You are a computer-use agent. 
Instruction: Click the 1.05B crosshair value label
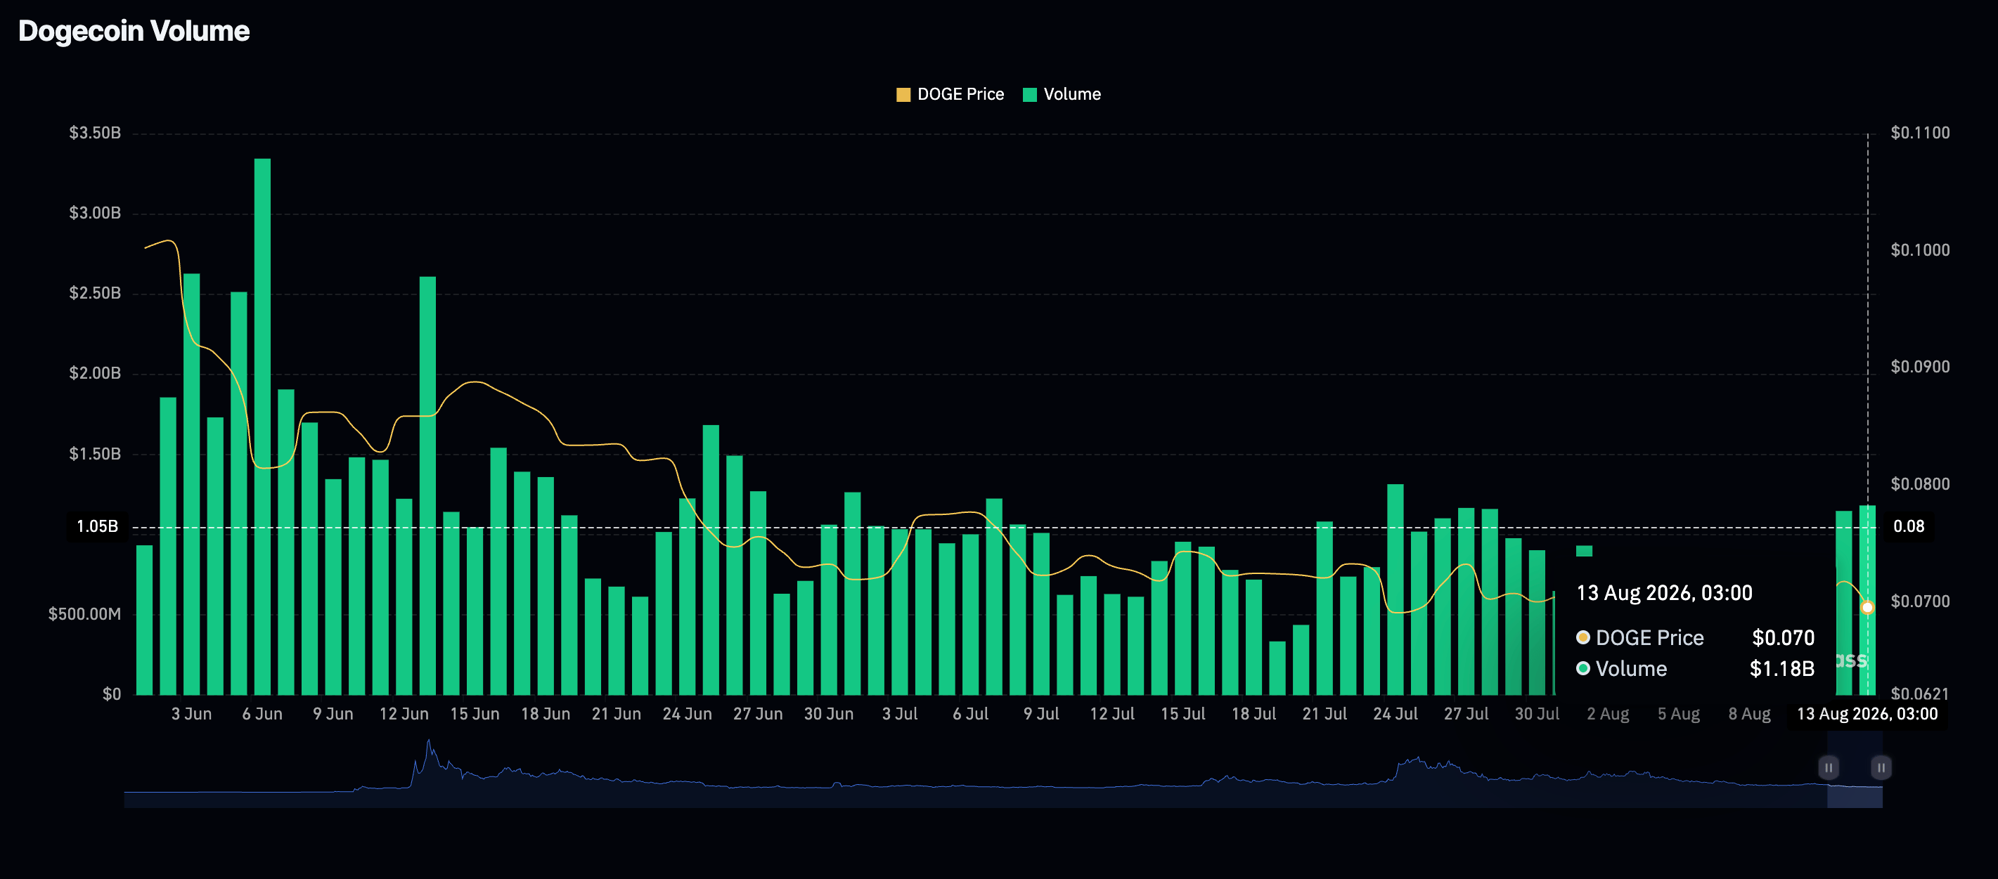97,526
